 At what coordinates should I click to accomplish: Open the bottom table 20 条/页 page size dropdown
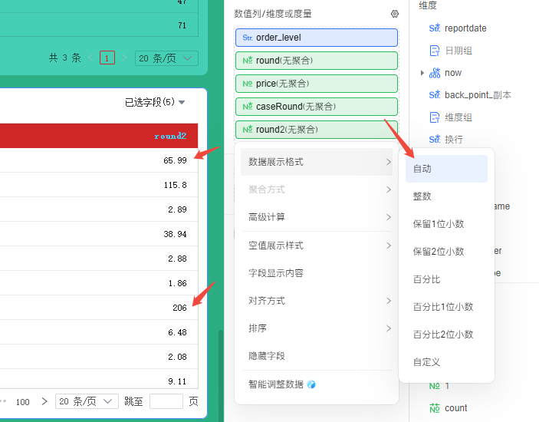[87, 401]
